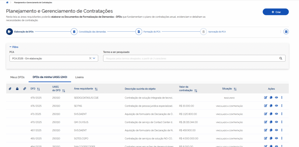Viewport: 299px width, 147px height.
Task: Expand the PCA dropdown chevron
Action: click(x=94, y=58)
